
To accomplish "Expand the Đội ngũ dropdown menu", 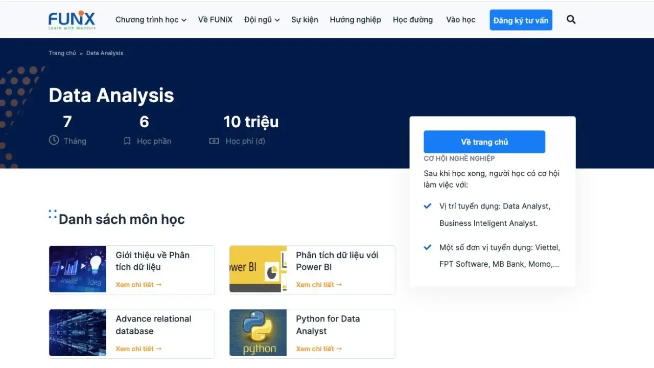I will click(262, 20).
